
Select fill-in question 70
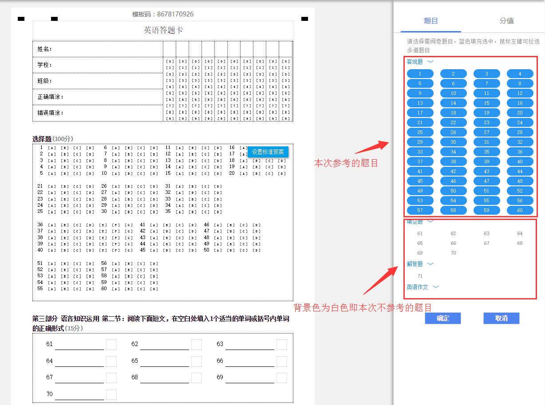point(453,253)
